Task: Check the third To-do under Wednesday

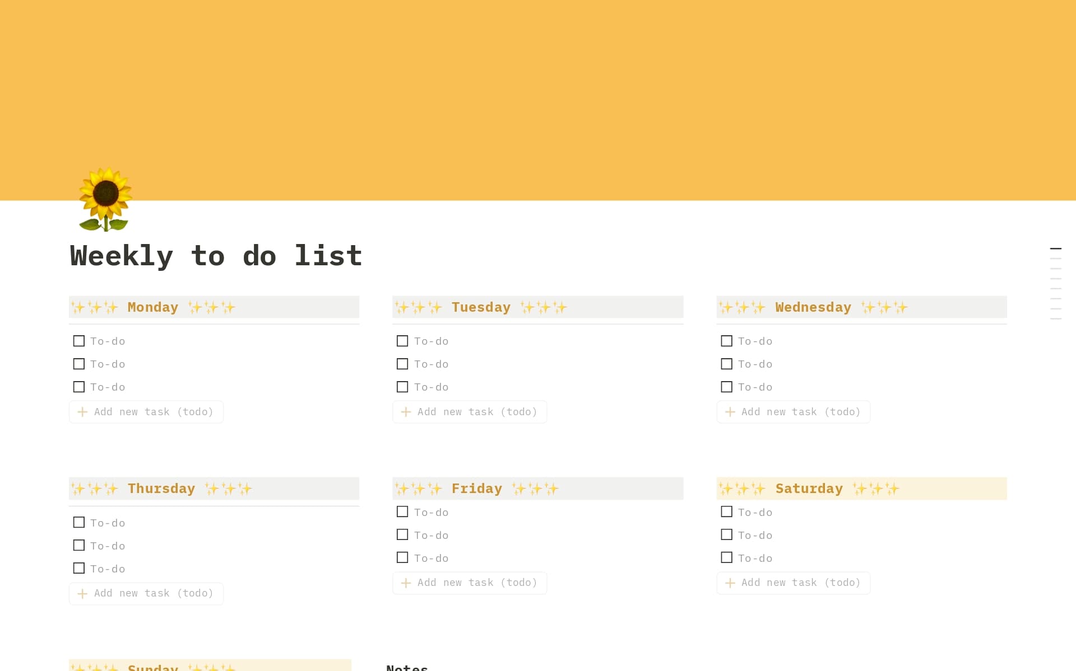Action: (x=726, y=387)
